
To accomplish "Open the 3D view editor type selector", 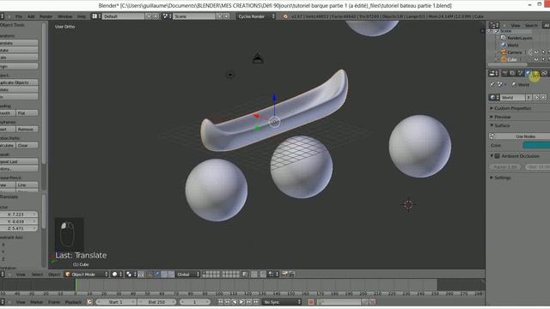I will [3, 275].
